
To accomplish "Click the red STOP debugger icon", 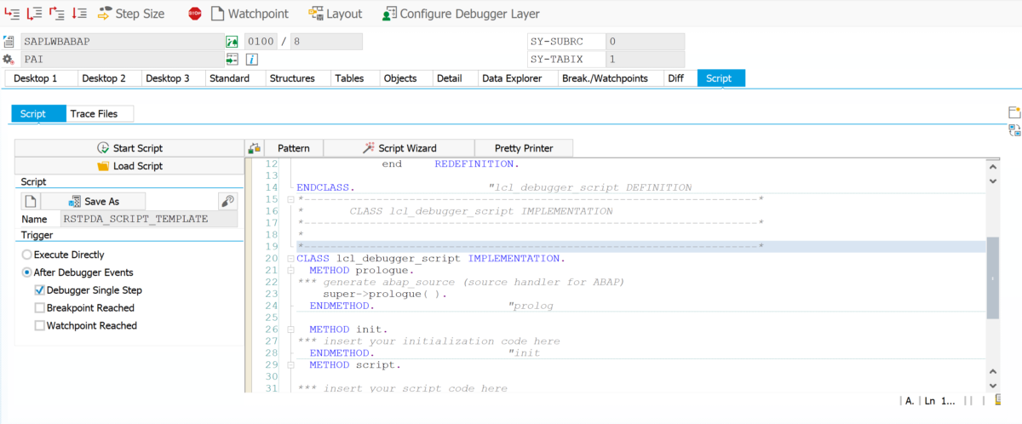I will tap(195, 14).
